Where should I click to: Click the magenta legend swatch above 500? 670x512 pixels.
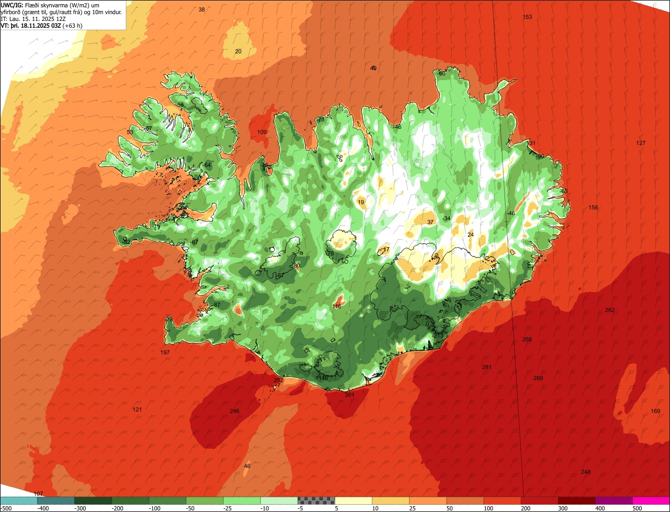651,500
